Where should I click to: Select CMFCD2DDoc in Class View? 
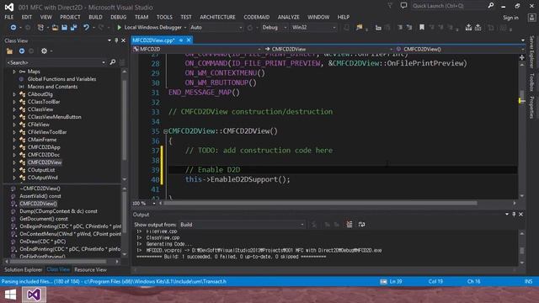pos(44,155)
